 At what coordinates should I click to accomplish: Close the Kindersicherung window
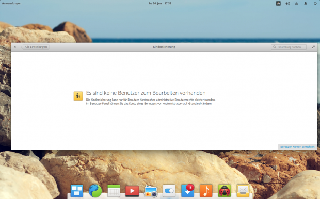[15, 47]
